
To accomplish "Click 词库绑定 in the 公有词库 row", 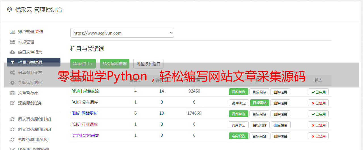I will [239, 103].
